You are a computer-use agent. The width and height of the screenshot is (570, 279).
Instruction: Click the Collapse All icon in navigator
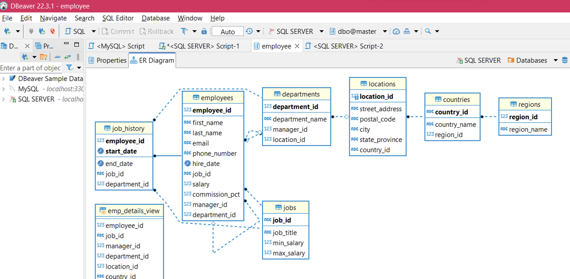point(57,57)
